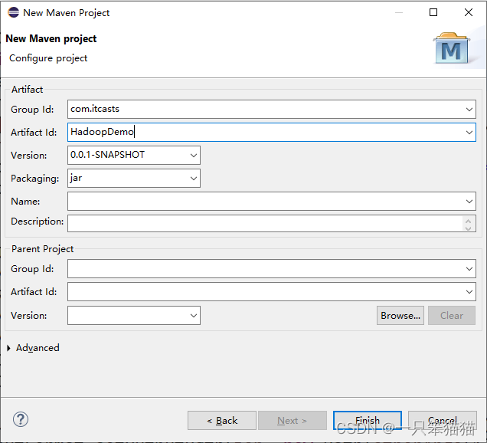The width and height of the screenshot is (487, 443).
Task: Open the Artifact Id dropdown arrow
Action: (469, 132)
